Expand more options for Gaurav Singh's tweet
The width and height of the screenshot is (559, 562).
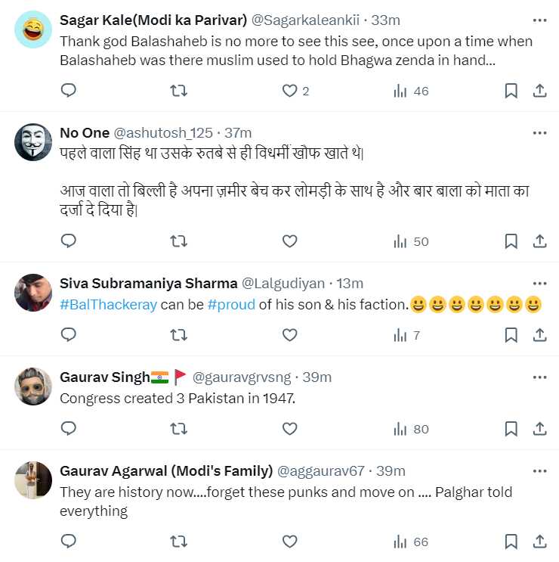539,377
